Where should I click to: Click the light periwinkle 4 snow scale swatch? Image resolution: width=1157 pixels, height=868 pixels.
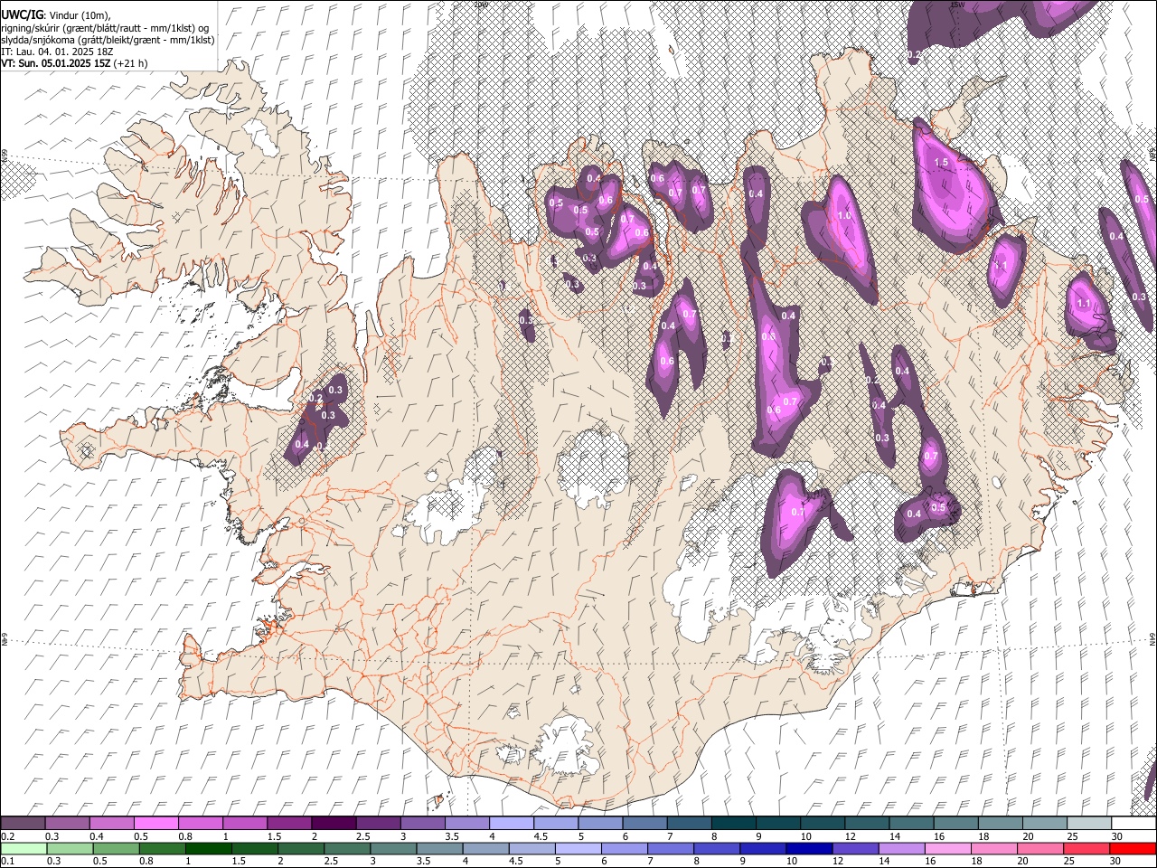tap(511, 824)
